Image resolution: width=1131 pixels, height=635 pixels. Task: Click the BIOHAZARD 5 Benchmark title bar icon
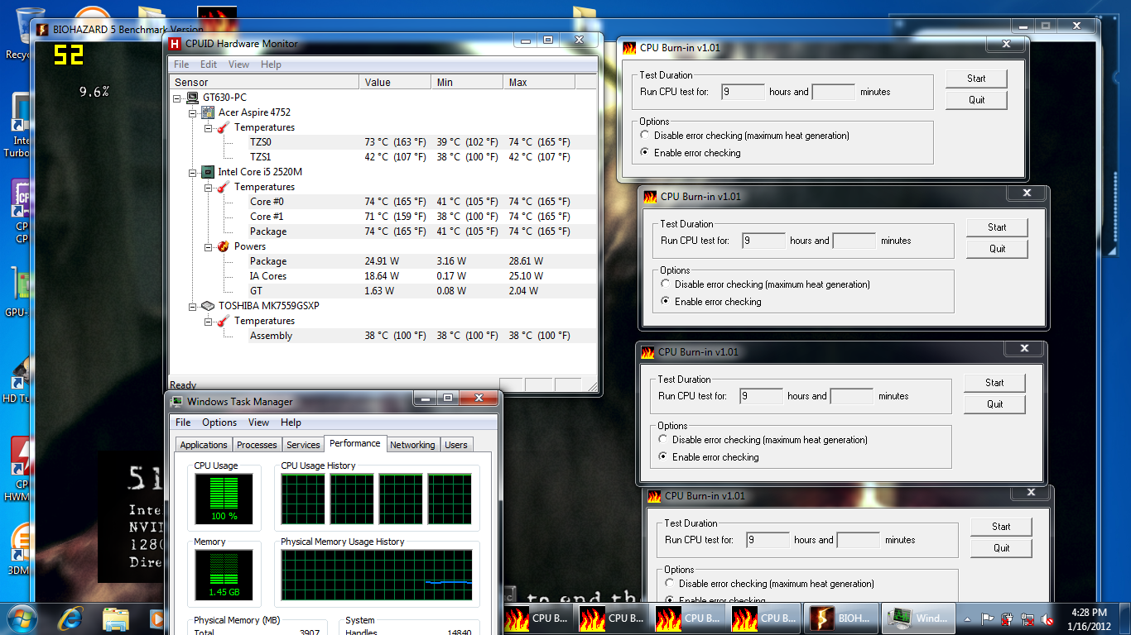42,29
